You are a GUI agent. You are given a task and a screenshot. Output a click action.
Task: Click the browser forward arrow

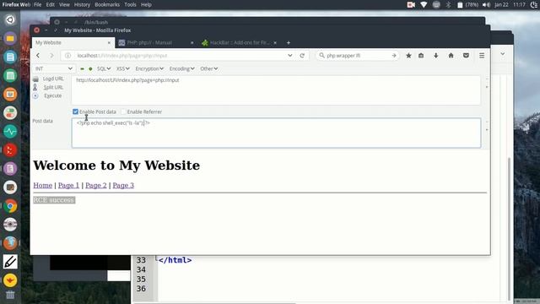pos(51,56)
